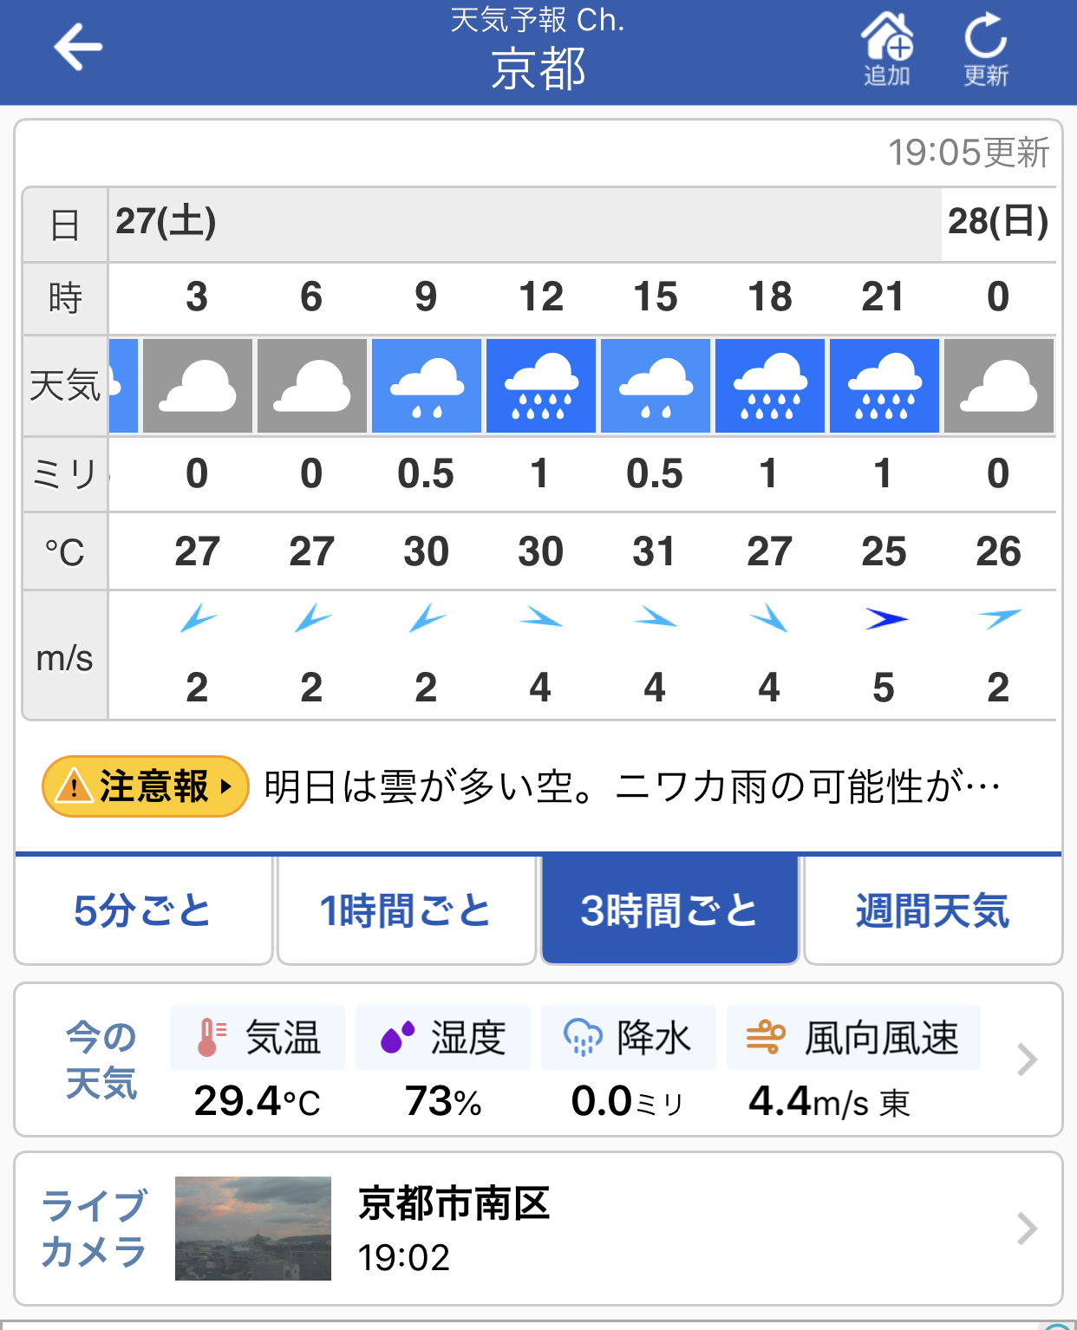Tap the 降水 rain cloud icon

coord(583,1038)
